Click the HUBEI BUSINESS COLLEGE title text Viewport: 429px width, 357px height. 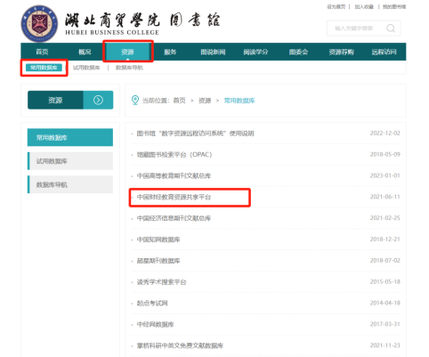[x=112, y=32]
